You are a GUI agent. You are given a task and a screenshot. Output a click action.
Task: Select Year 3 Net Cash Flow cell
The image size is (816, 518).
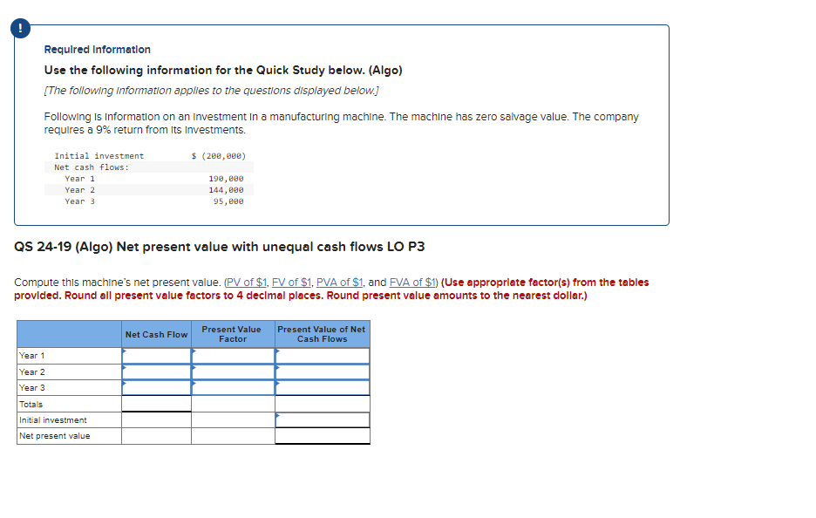tap(157, 388)
